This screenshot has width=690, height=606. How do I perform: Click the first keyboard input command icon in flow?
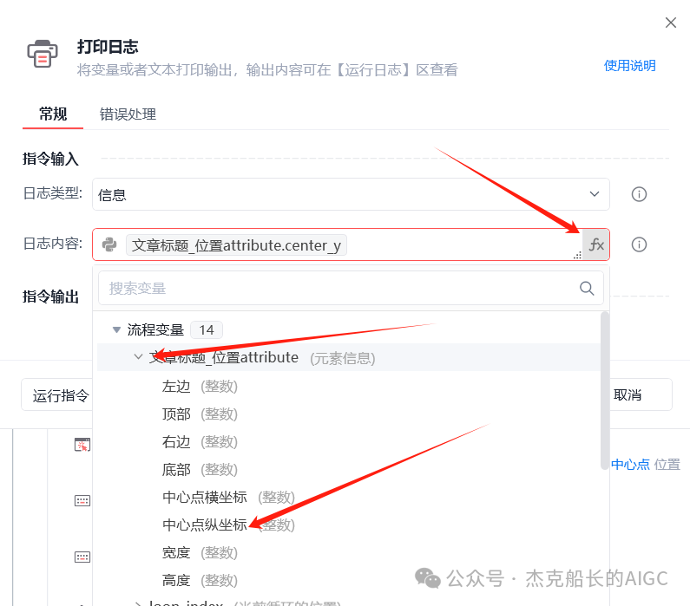(82, 500)
